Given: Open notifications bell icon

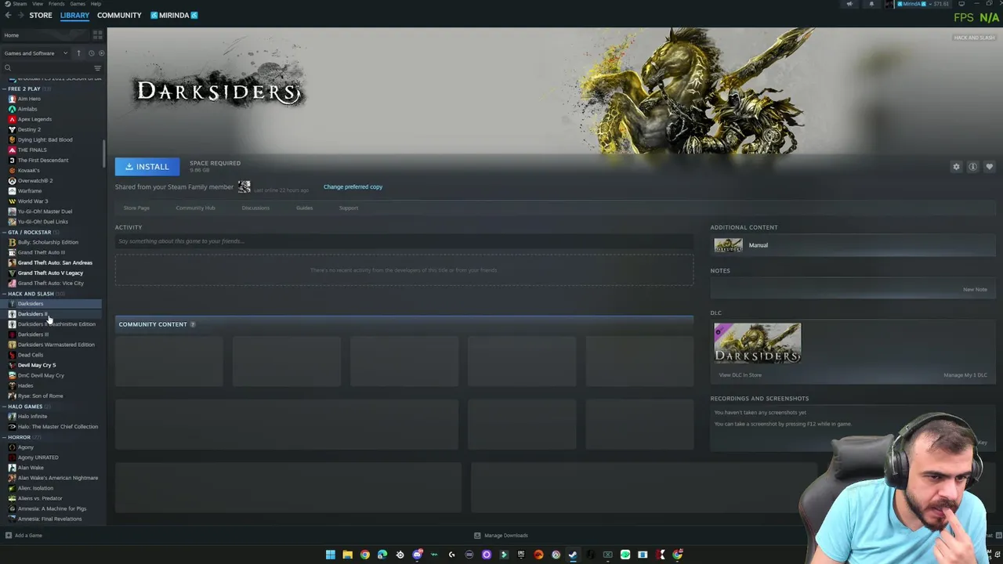Looking at the screenshot, I should point(871,4).
